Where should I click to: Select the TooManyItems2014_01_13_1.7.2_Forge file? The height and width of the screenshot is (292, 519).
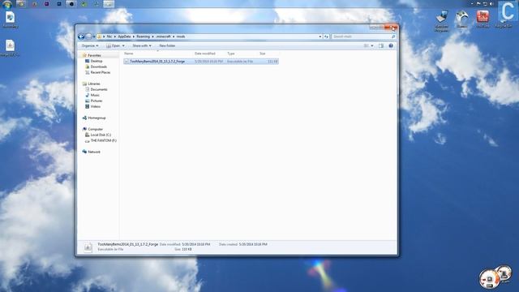(x=201, y=62)
